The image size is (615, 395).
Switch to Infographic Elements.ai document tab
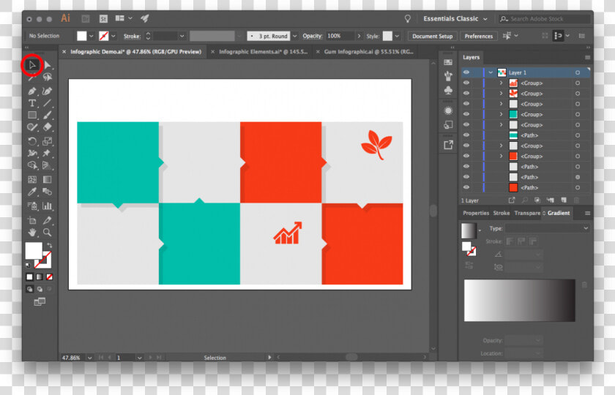(263, 52)
